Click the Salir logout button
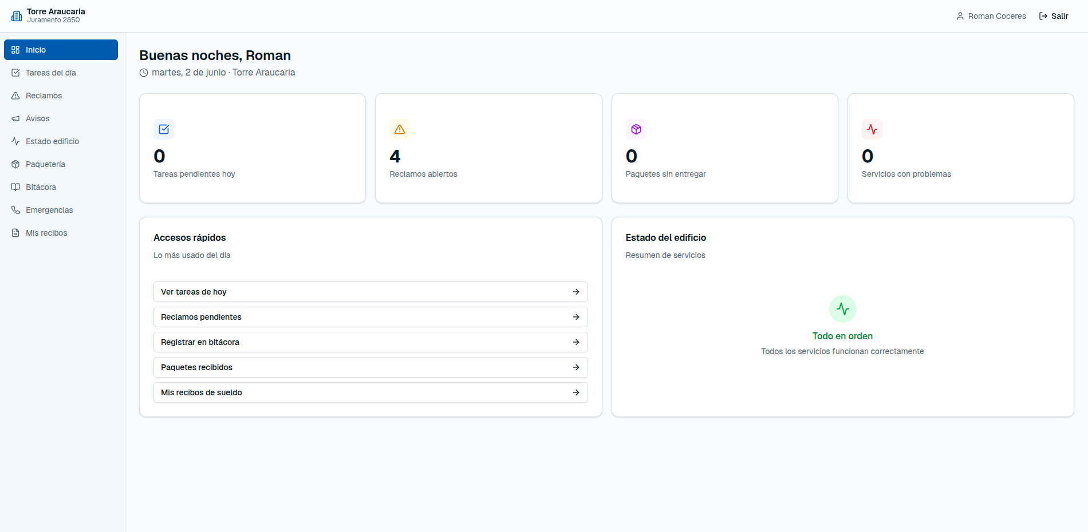 tap(1054, 16)
